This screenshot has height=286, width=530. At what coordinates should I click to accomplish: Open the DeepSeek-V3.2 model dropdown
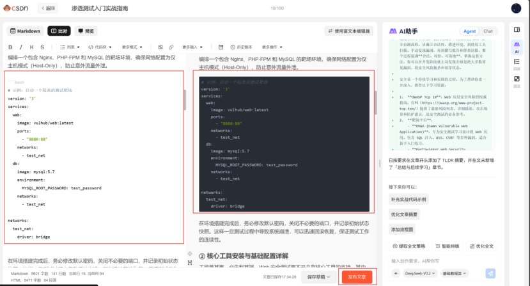420,273
